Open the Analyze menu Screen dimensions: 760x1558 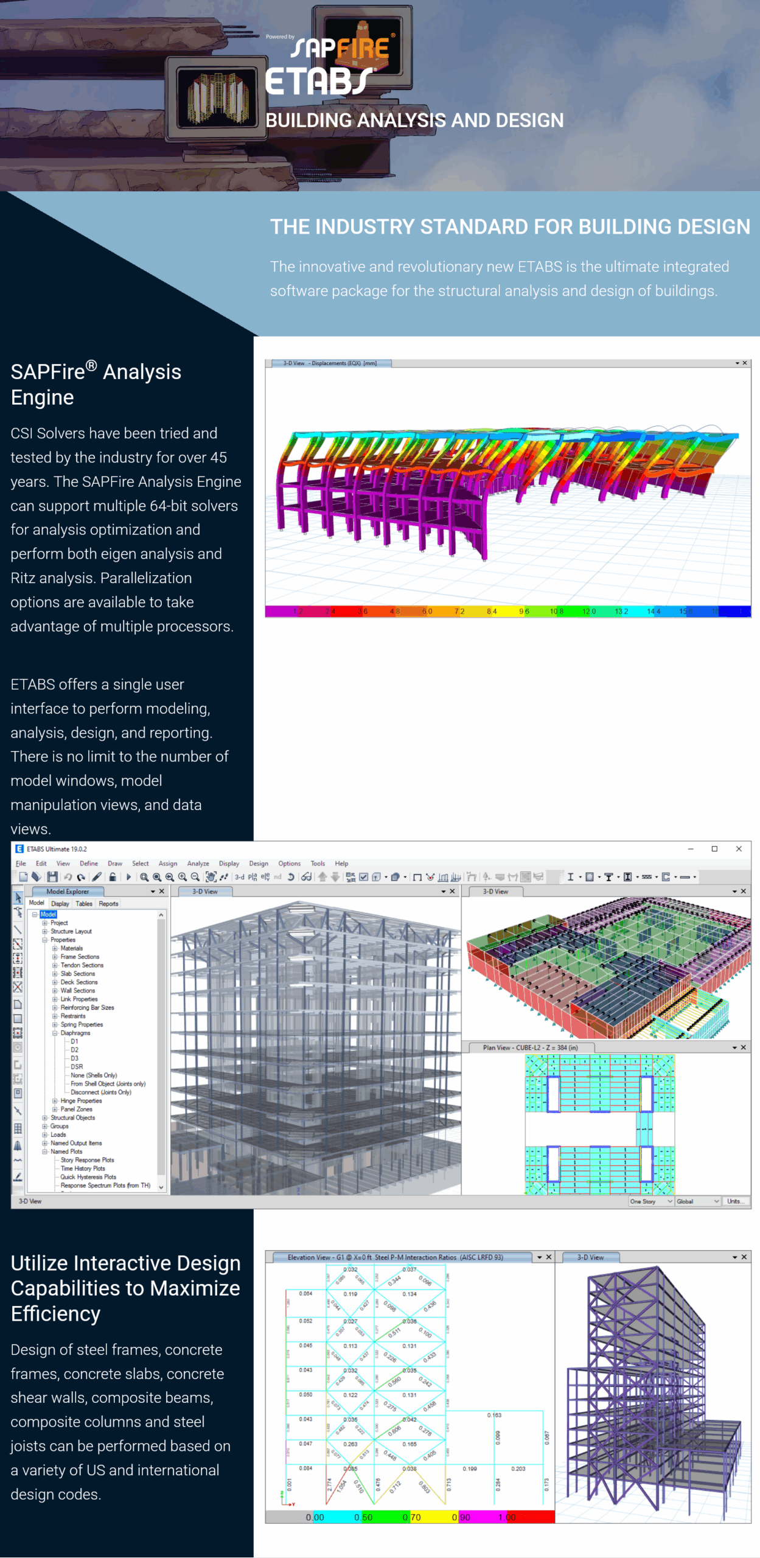(x=198, y=864)
